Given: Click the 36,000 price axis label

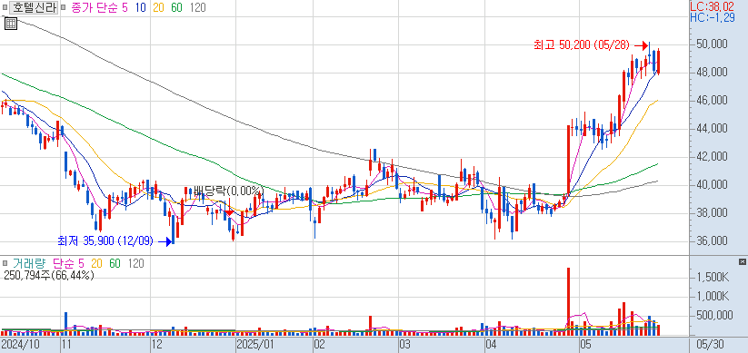Looking at the screenshot, I should pyautogui.click(x=712, y=240).
